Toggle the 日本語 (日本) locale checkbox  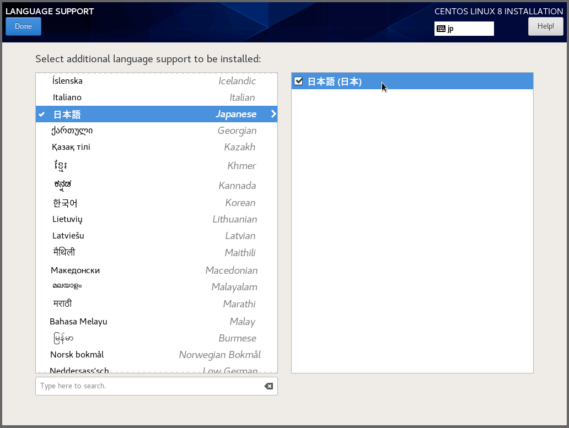tap(299, 82)
